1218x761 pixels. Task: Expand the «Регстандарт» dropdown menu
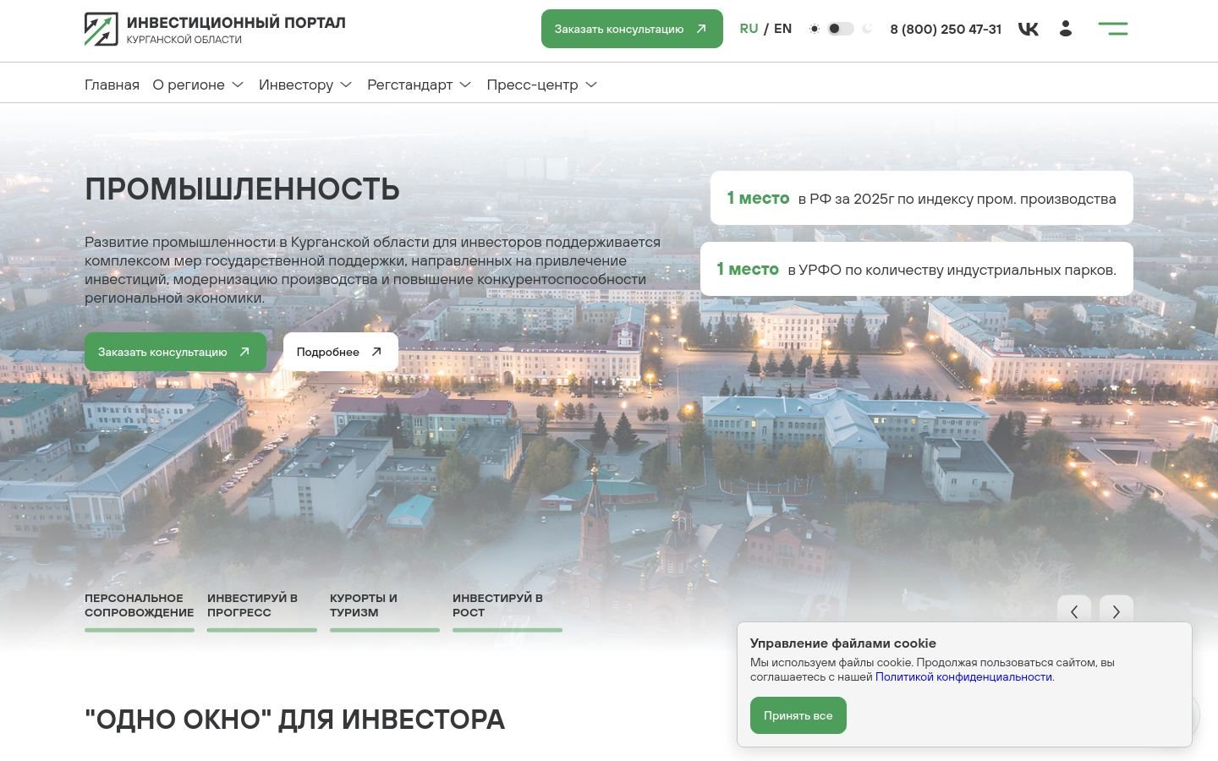[420, 85]
